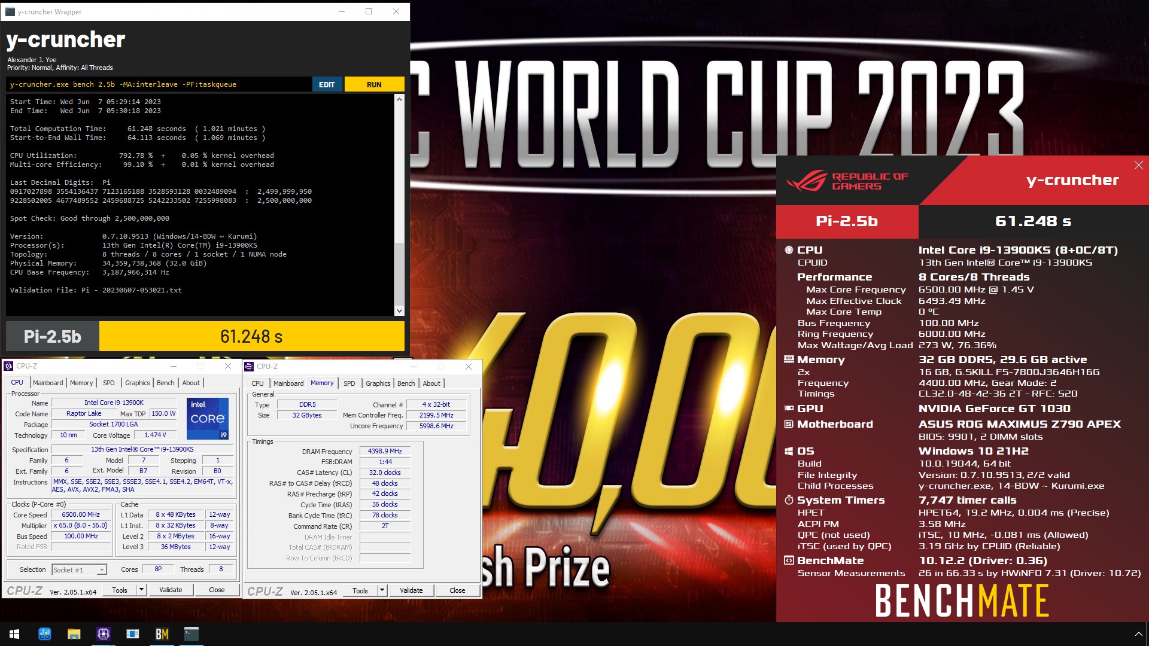Click the Memory icon in BenchMate panel
The width and height of the screenshot is (1149, 646).
click(789, 359)
